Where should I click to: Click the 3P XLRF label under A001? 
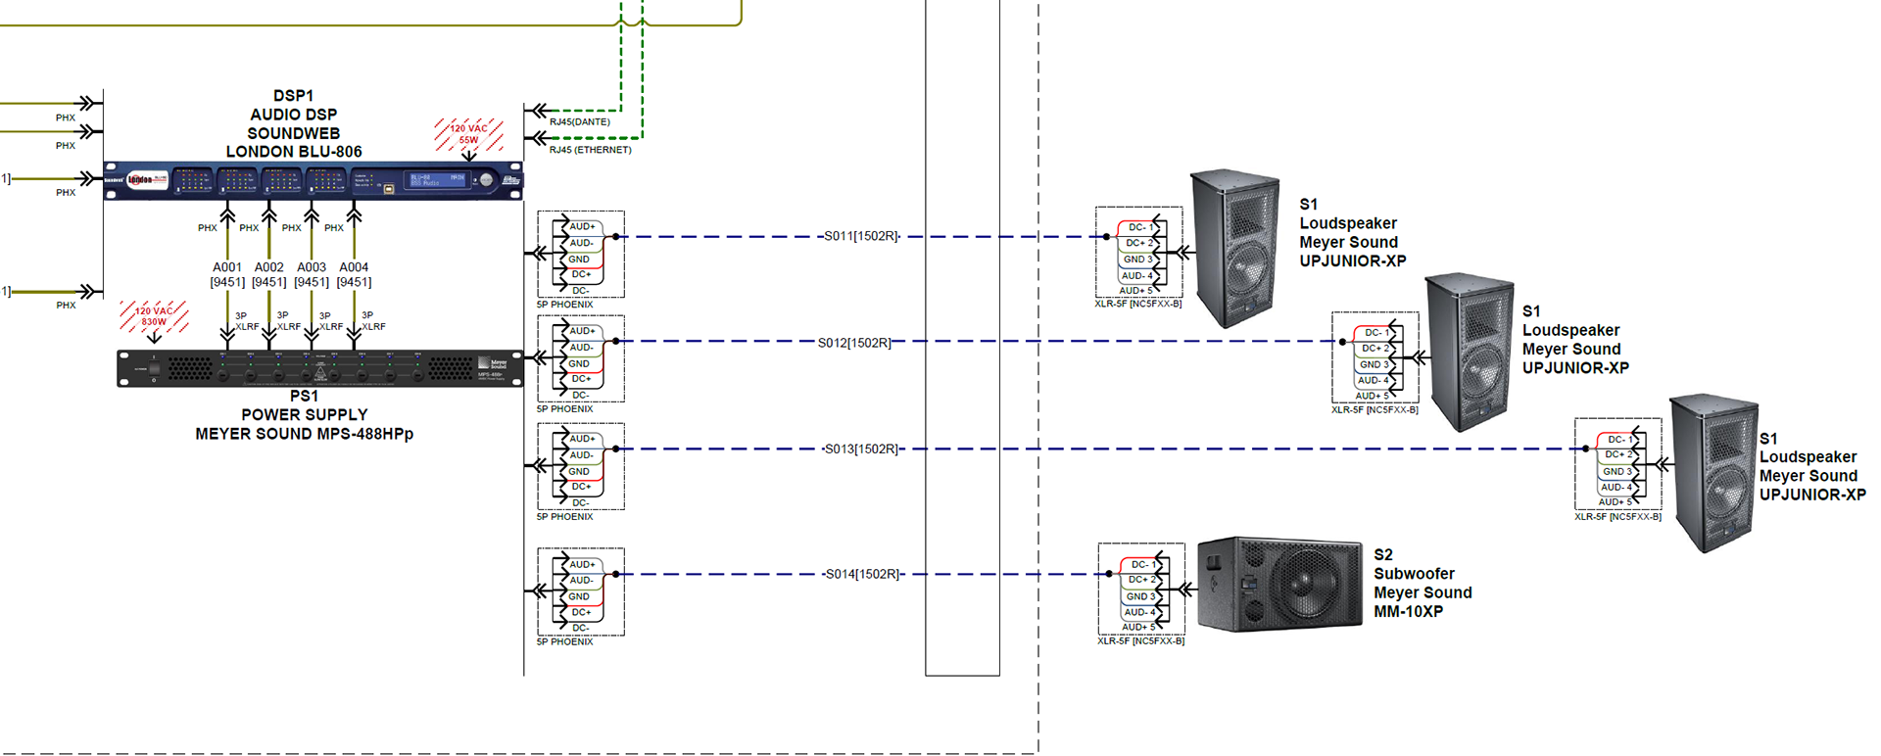[x=247, y=321]
